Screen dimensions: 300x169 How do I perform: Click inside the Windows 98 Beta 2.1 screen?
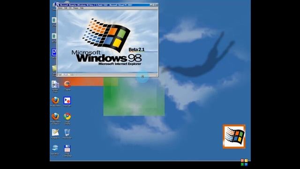click(107, 41)
